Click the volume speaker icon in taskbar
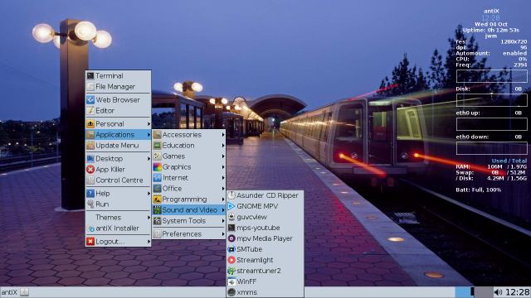 pyautogui.click(x=498, y=292)
